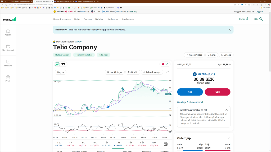Dismiss the information banner
The image size is (271, 152).
(230, 30)
